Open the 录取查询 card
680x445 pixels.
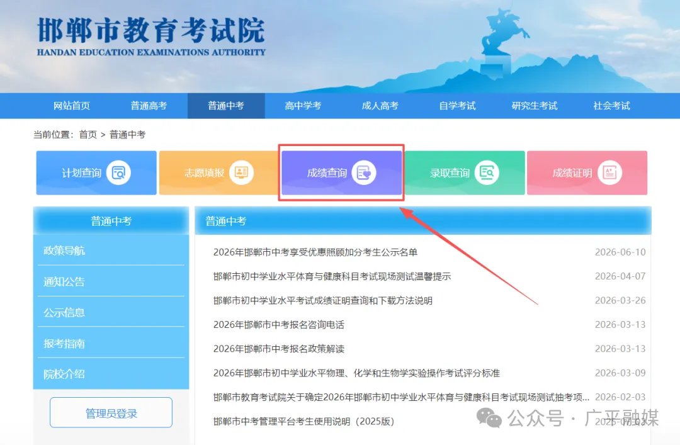(x=465, y=172)
